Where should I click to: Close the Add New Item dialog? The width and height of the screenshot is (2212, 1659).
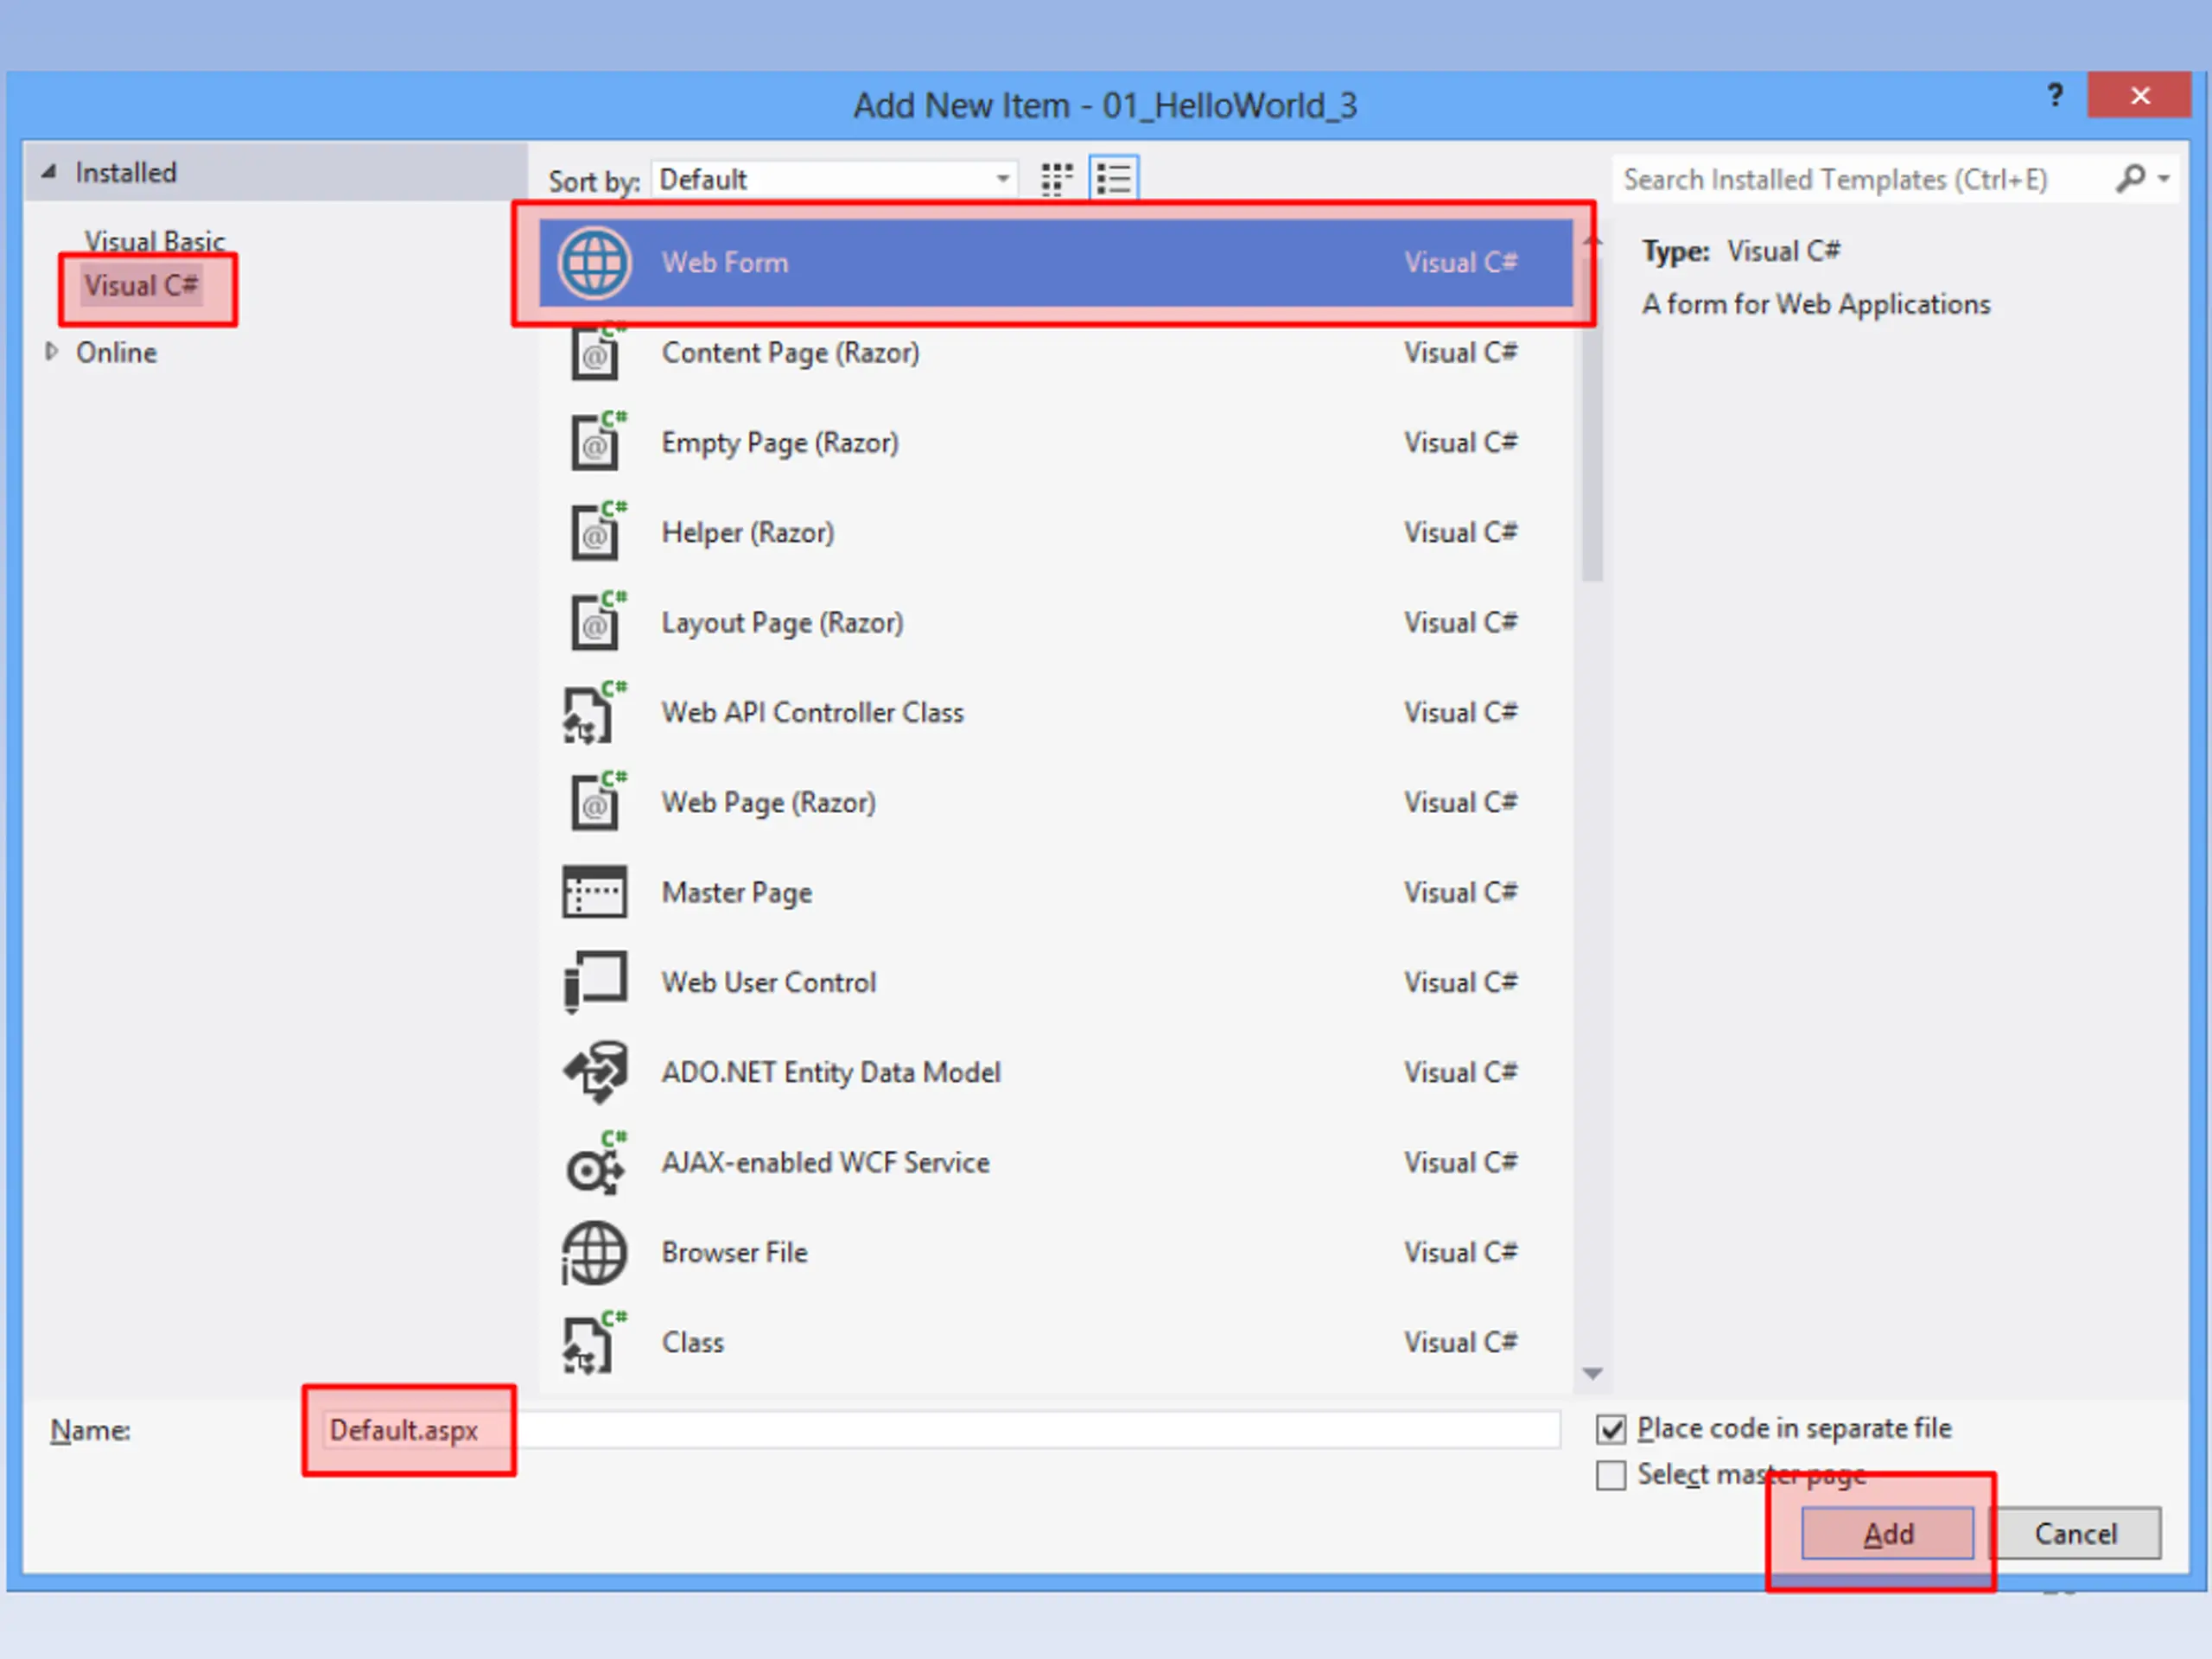2139,95
